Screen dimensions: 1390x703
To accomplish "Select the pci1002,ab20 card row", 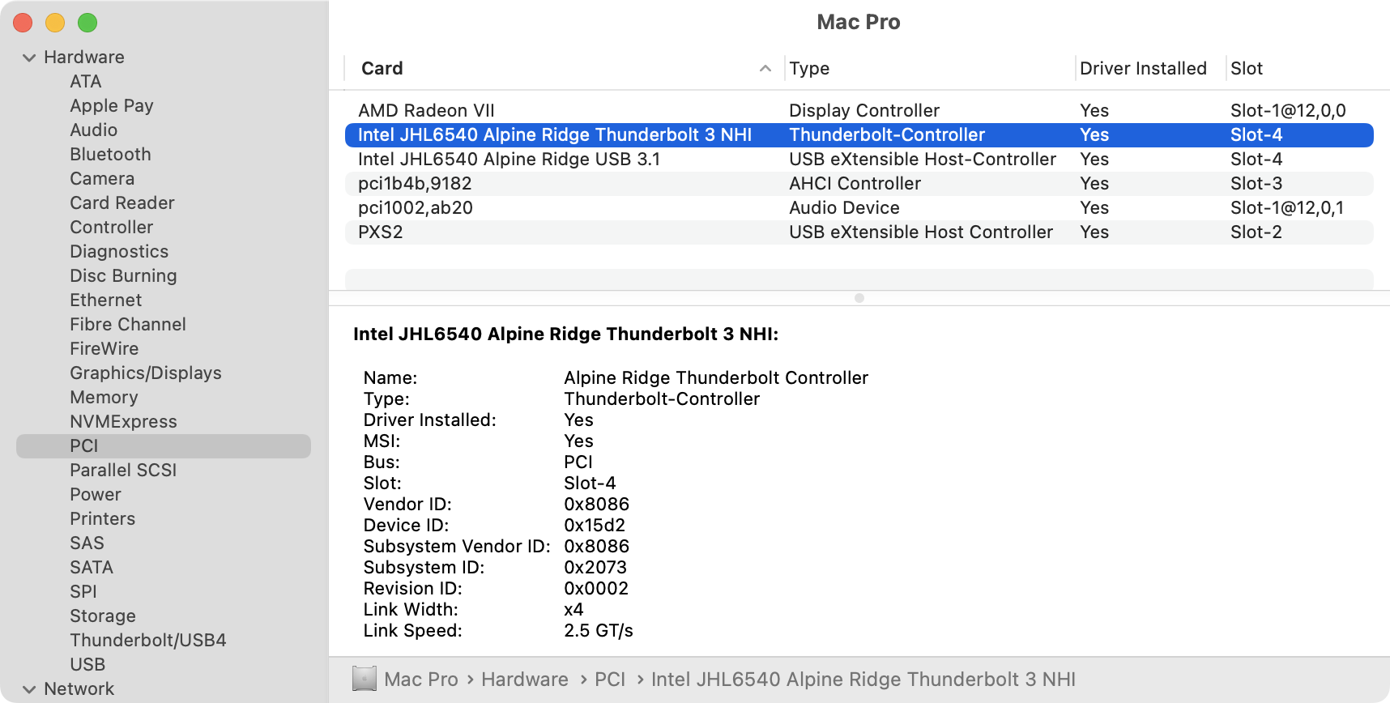I will coord(859,208).
